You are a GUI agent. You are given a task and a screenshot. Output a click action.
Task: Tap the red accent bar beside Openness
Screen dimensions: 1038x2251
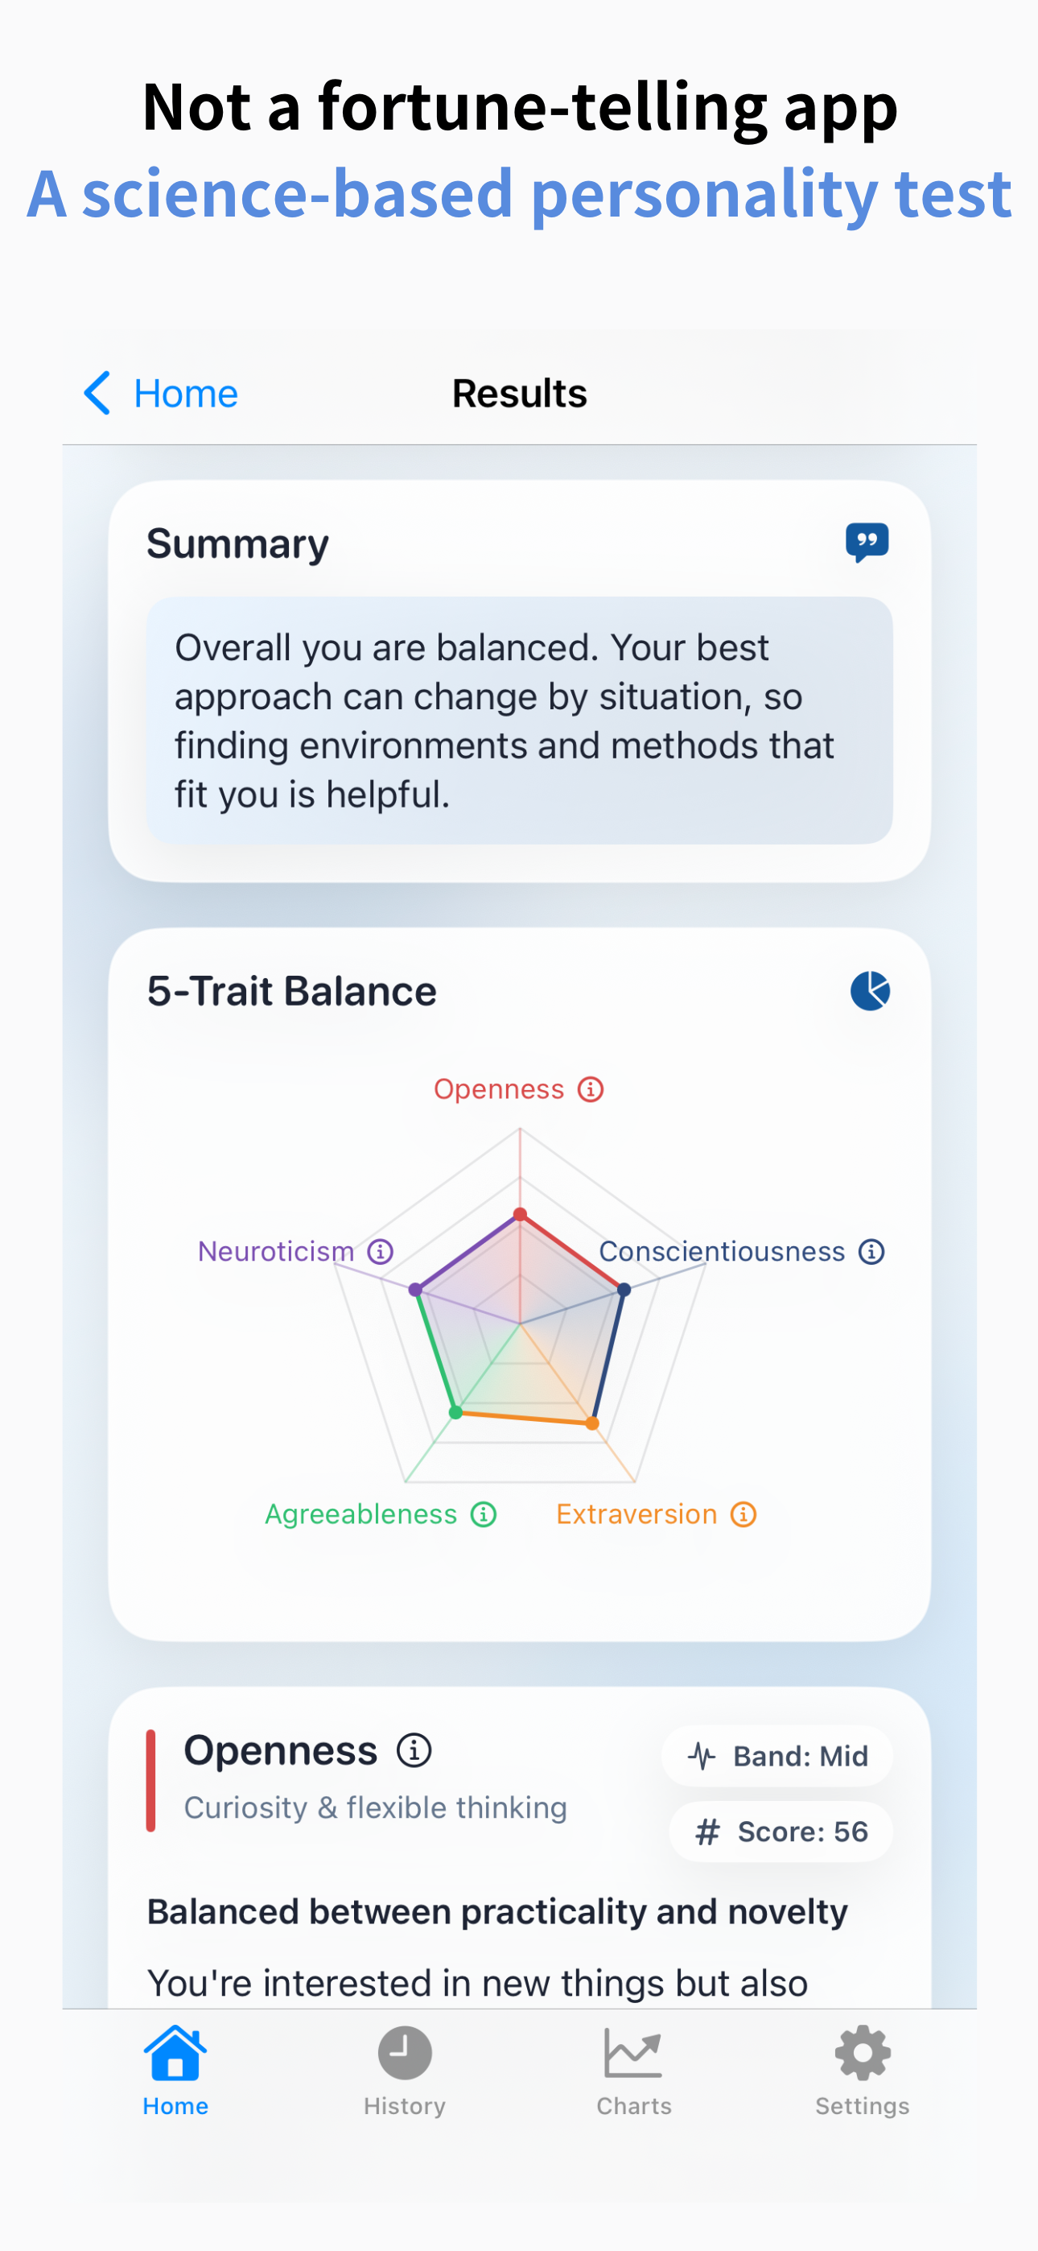152,1785
